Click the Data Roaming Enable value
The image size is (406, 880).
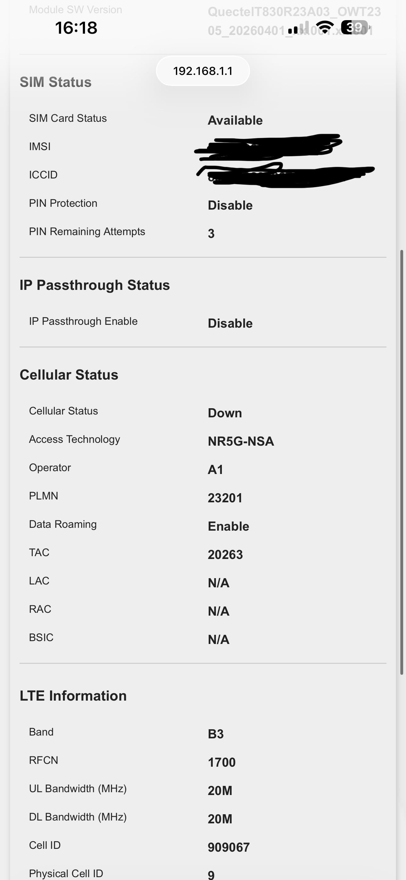pyautogui.click(x=228, y=527)
